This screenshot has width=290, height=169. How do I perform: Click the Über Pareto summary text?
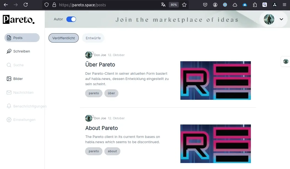(x=127, y=79)
